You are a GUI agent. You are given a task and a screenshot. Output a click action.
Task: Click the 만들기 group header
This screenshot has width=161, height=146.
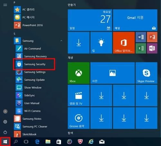71,5
